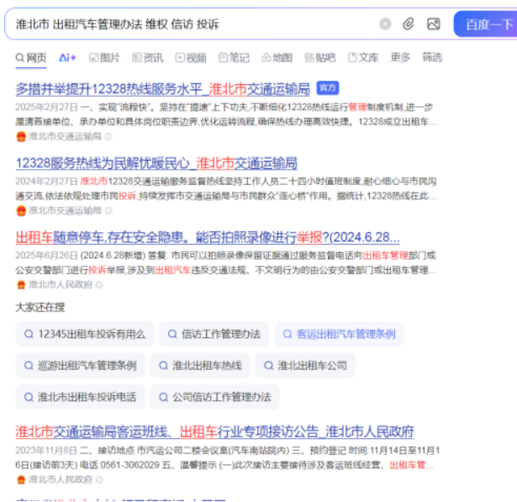Switch to the AI+ tab
Screen dimensions: 517x502
click(67, 57)
